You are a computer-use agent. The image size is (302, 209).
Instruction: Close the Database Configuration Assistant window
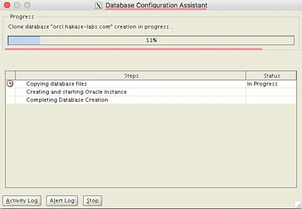7,5
